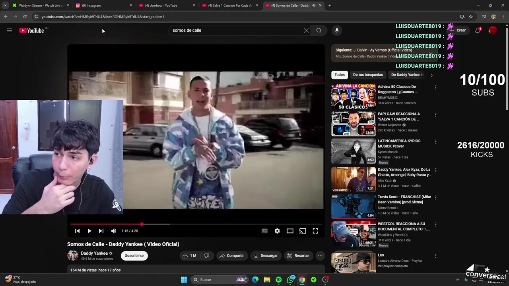Close the Somos de Calle tab
Viewport: 509px width, 286px height.
(x=320, y=6)
